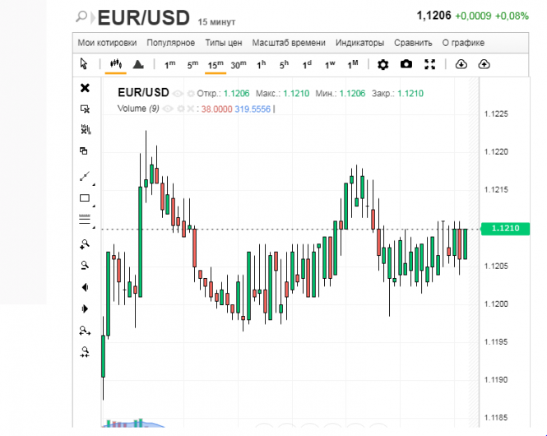Switch to area (mountain) chart type
Image resolution: width=547 pixels, height=436 pixels.
pos(138,64)
